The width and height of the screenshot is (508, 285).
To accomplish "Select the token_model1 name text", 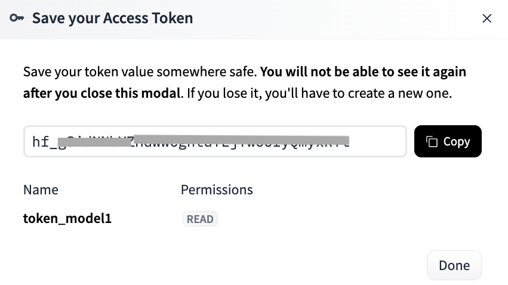I will [67, 219].
